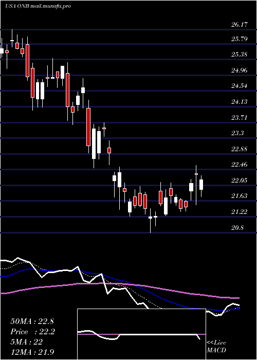Click the 24.54 price axis label

pyautogui.click(x=240, y=86)
